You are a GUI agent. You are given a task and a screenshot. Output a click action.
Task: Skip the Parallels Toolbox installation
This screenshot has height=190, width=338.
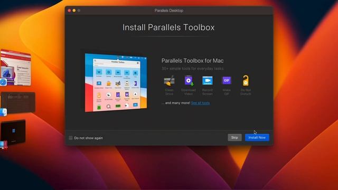click(234, 137)
